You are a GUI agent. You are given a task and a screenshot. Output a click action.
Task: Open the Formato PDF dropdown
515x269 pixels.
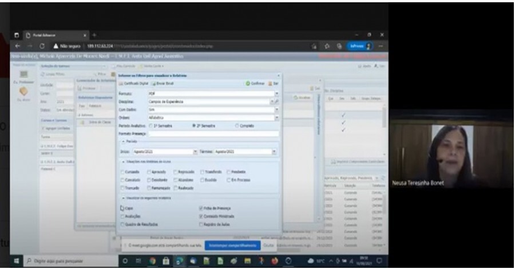click(276, 93)
